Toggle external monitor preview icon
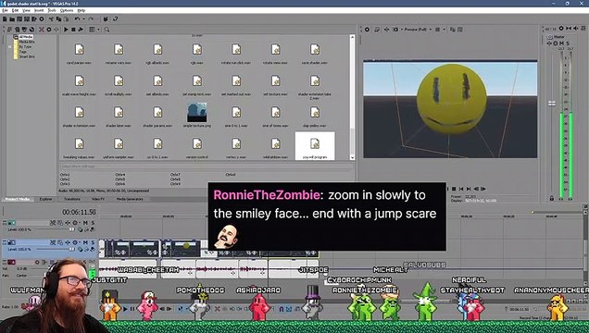 click(377, 30)
